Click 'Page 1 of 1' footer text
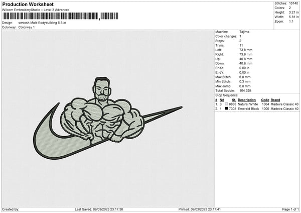The width and height of the screenshot is (301, 213). (290, 209)
